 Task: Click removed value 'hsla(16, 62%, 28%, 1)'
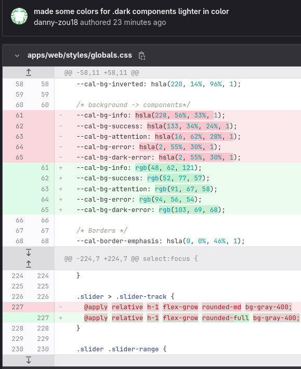[196, 137]
